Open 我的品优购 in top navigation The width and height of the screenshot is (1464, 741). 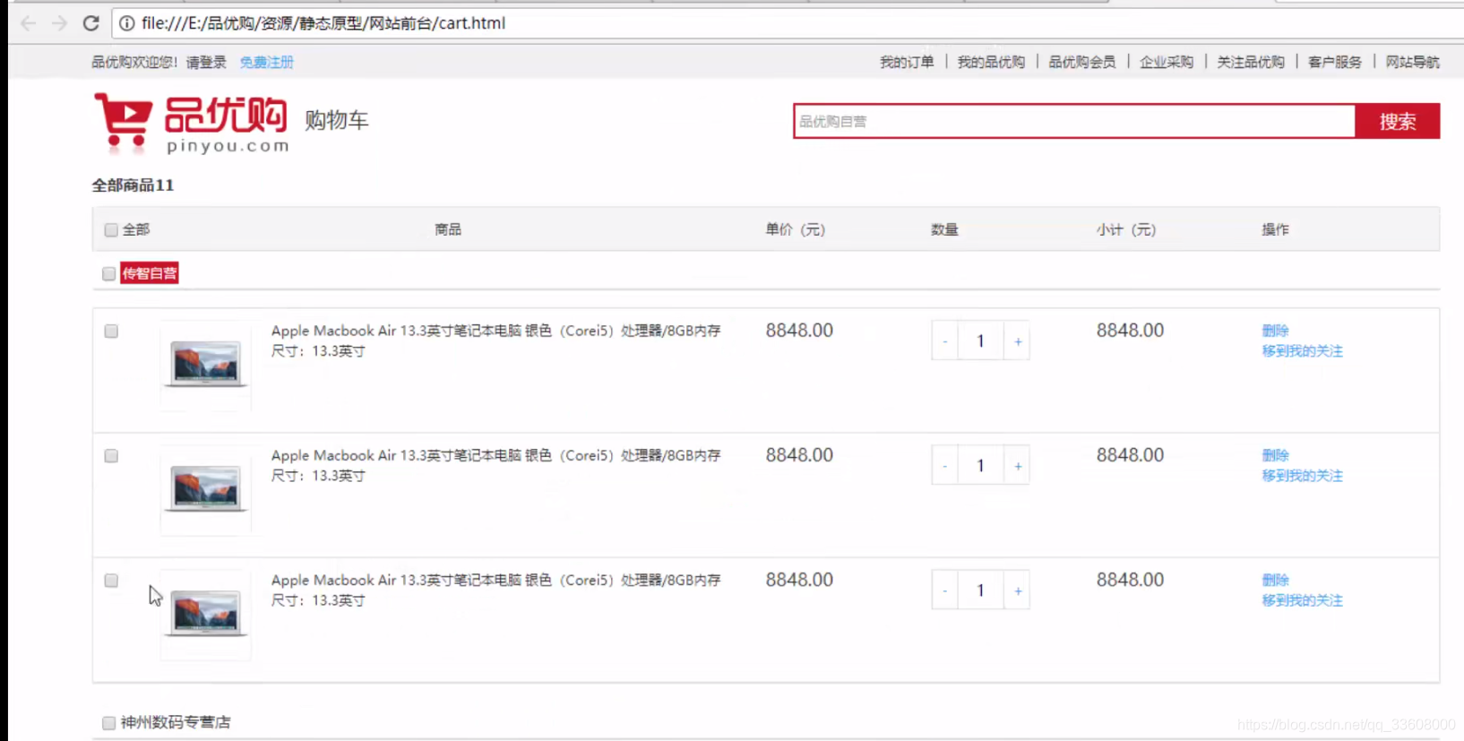(x=991, y=62)
